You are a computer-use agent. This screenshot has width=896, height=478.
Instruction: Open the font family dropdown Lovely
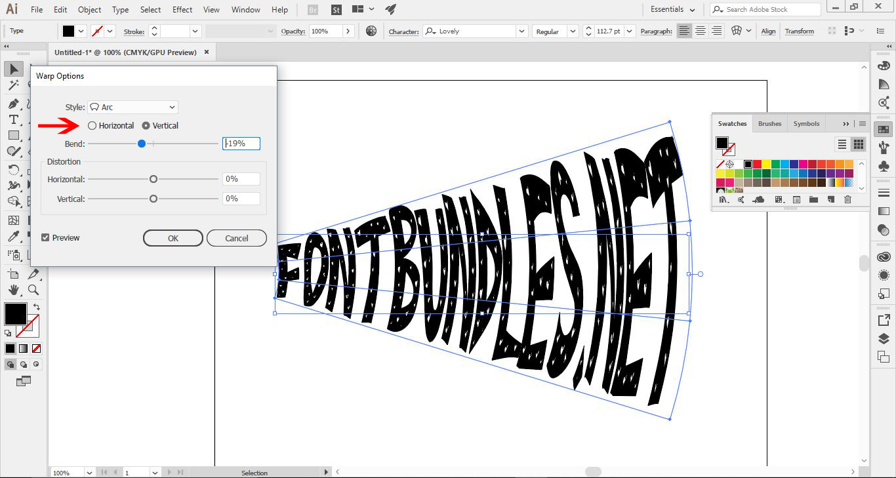(x=521, y=31)
